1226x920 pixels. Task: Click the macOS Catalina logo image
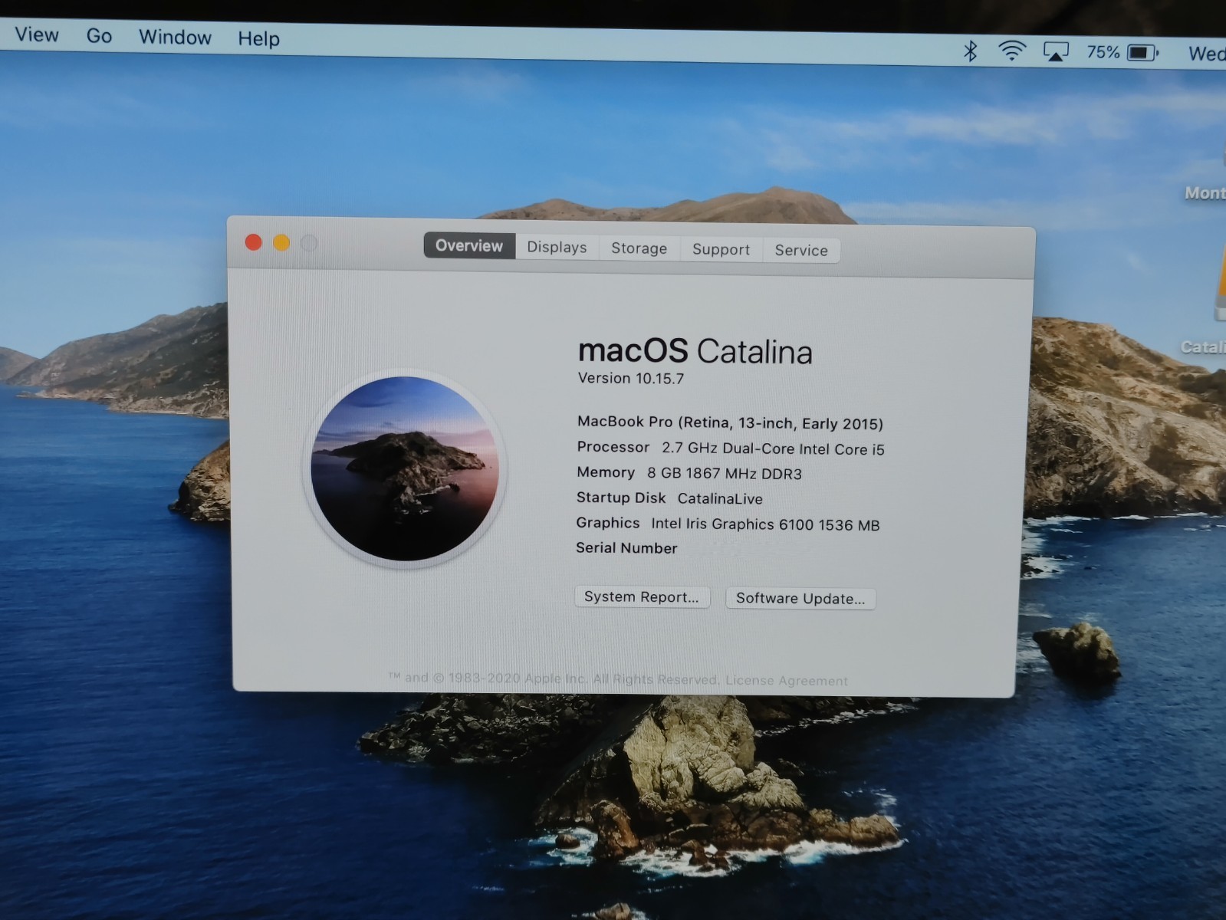click(405, 468)
